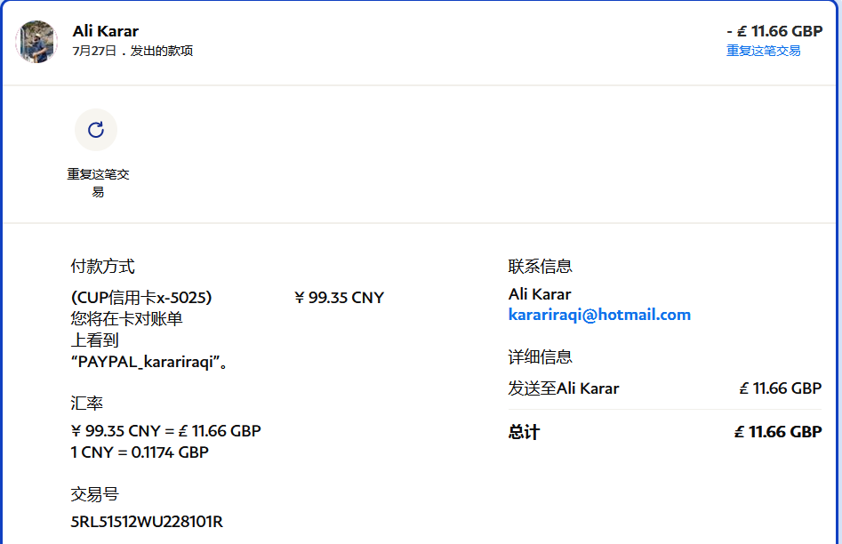This screenshot has height=544, width=842.
Task: Select the (CUP信用卡x-5025) payment method text
Action: click(x=141, y=298)
